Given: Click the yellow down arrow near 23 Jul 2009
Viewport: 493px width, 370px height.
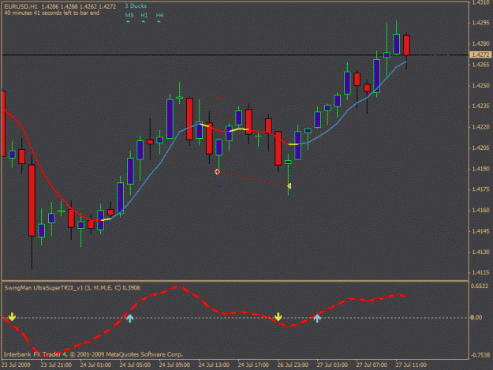Looking at the screenshot, I should [x=12, y=316].
